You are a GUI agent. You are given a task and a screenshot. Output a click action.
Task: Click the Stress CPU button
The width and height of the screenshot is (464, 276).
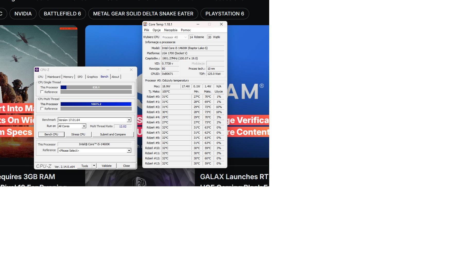[78, 134]
